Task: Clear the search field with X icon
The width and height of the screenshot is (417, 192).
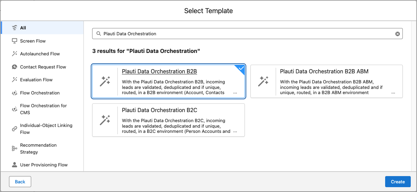Action: click(x=398, y=34)
